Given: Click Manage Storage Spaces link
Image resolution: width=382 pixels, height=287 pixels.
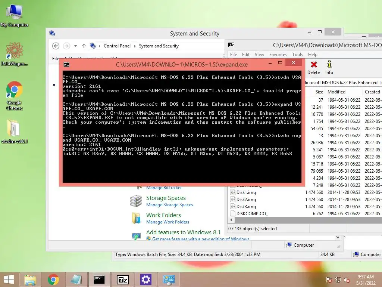Looking at the screenshot, I should click(170, 205).
